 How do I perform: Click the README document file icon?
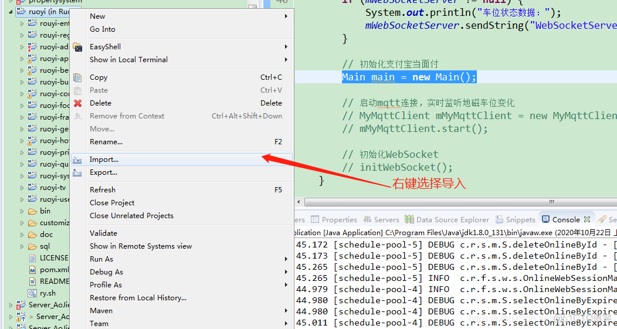point(33,281)
